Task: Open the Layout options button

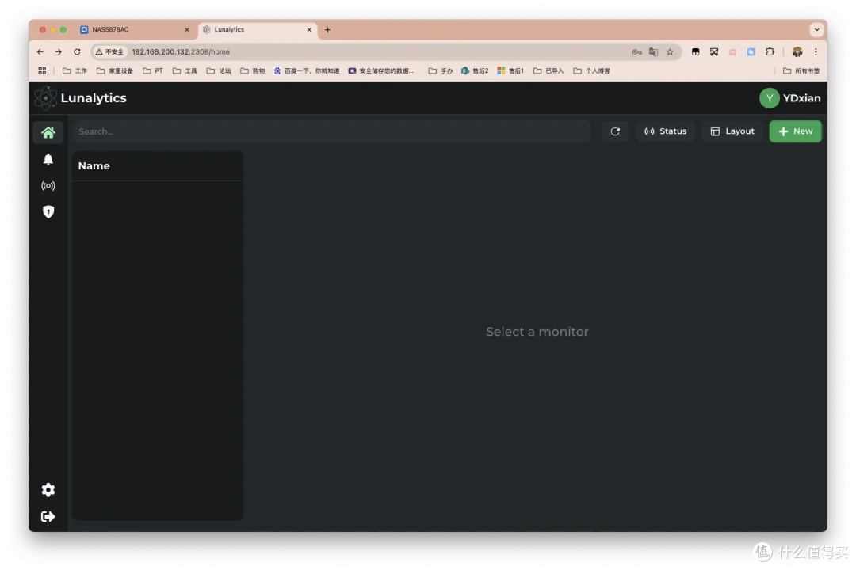Action: [x=732, y=131]
